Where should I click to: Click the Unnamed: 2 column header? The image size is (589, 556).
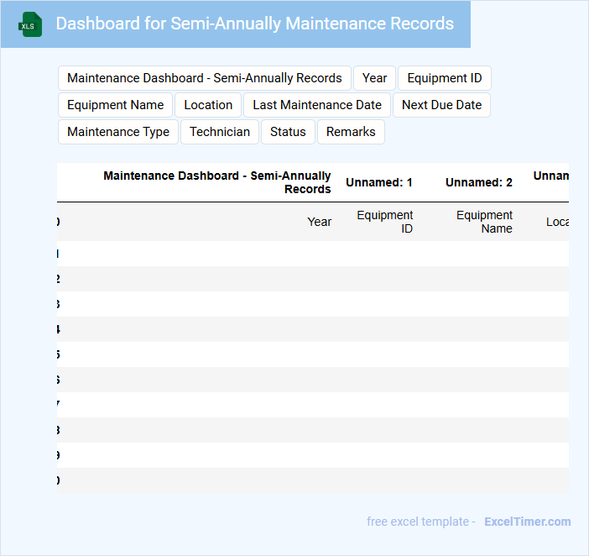[478, 182]
